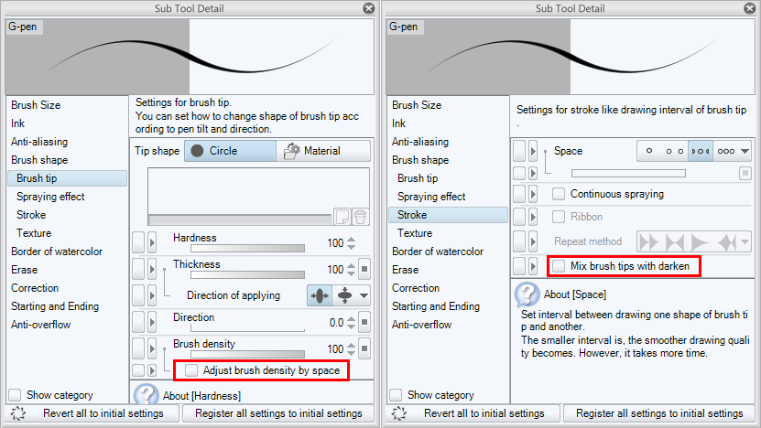761x428 pixels.
Task: Select Texture category in right panel
Action: [x=414, y=233]
